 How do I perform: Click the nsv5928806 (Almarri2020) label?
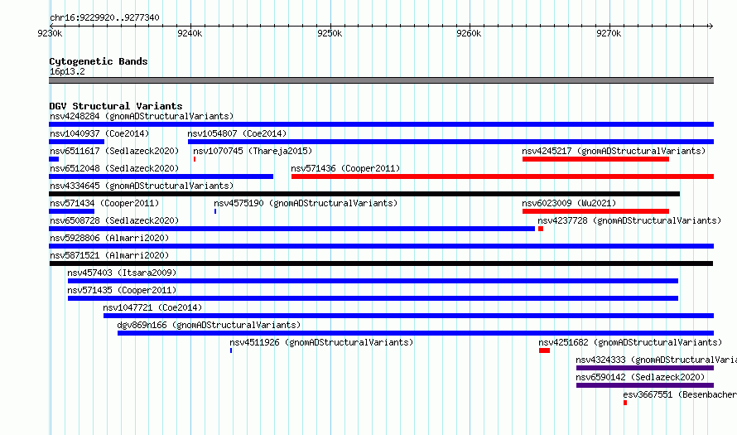[109, 238]
